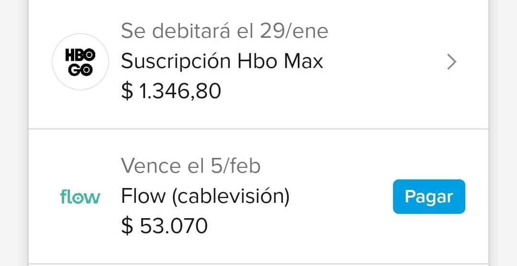The width and height of the screenshot is (517, 266).
Task: Click the word '(cablevisión)' in Flow title
Action: (x=232, y=196)
